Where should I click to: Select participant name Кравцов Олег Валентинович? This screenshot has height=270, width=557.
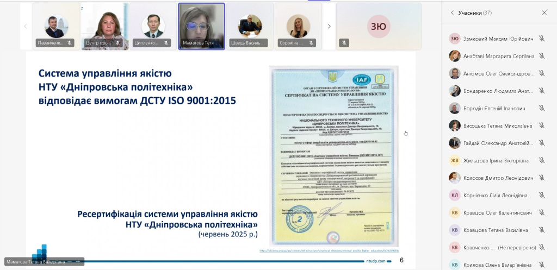(x=497, y=212)
